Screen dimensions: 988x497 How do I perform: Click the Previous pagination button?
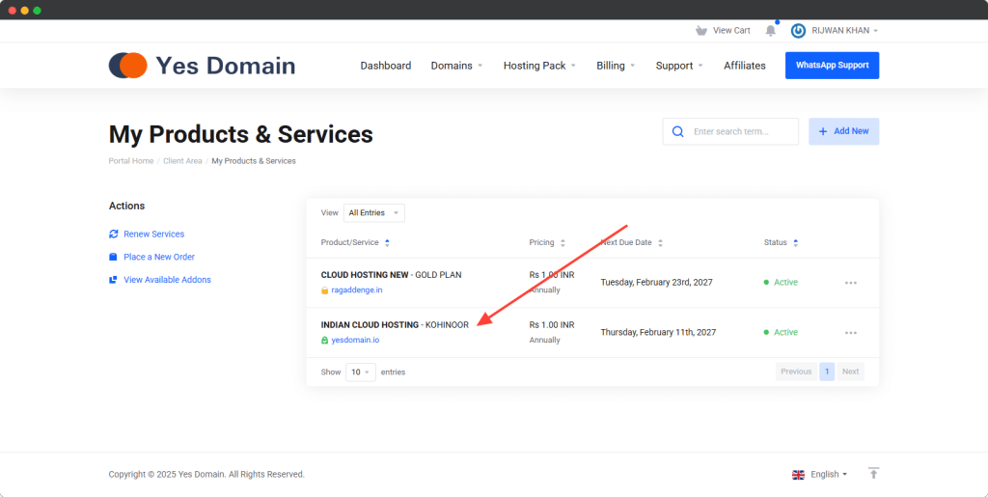pyautogui.click(x=796, y=372)
